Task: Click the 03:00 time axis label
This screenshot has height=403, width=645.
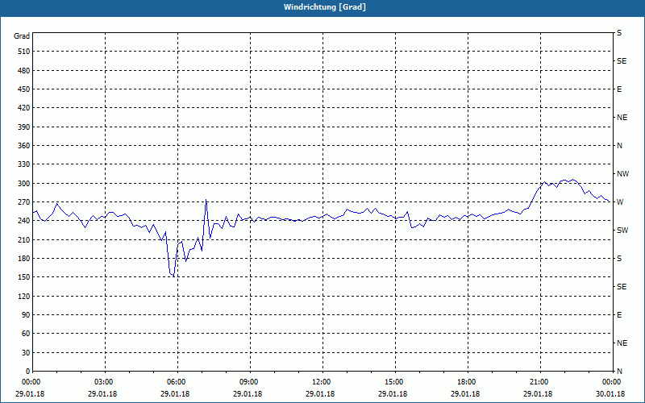Action: click(x=104, y=382)
